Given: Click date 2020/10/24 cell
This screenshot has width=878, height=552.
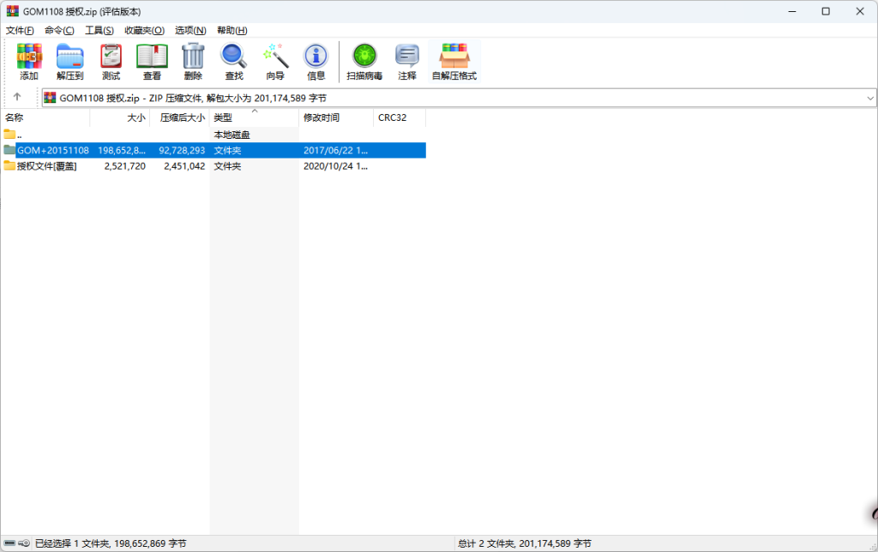Looking at the screenshot, I should click(335, 166).
